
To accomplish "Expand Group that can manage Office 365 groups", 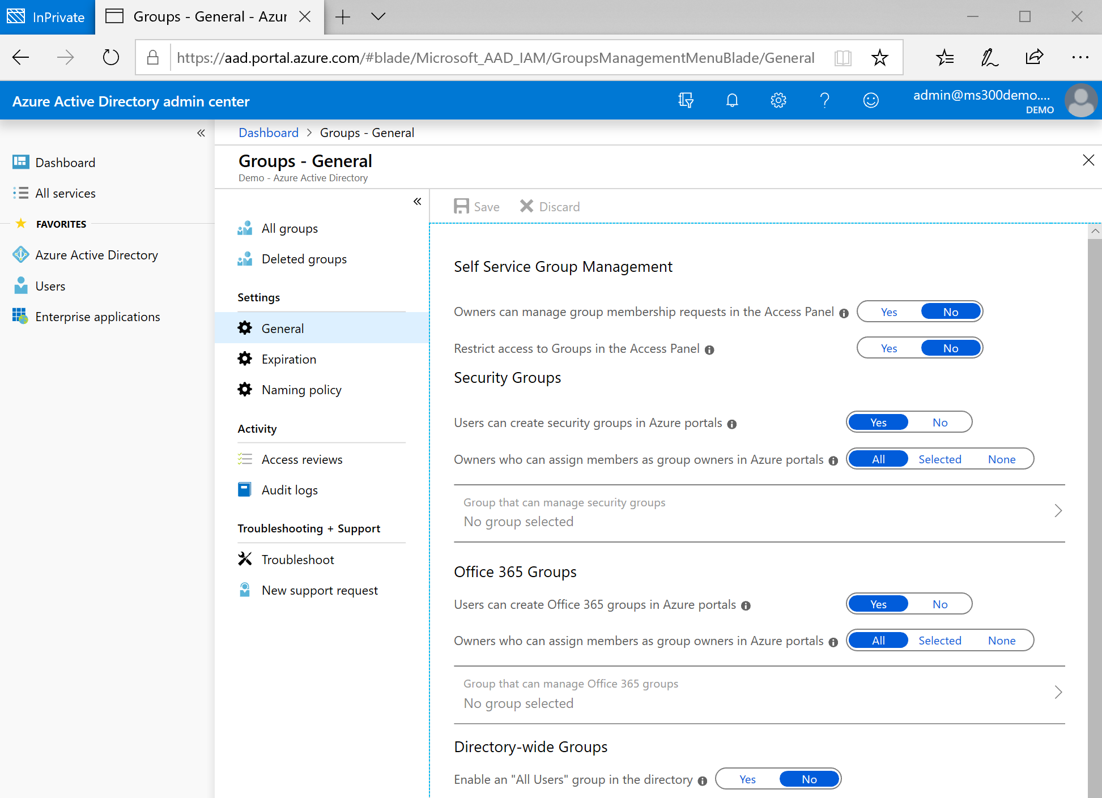I will (759, 694).
